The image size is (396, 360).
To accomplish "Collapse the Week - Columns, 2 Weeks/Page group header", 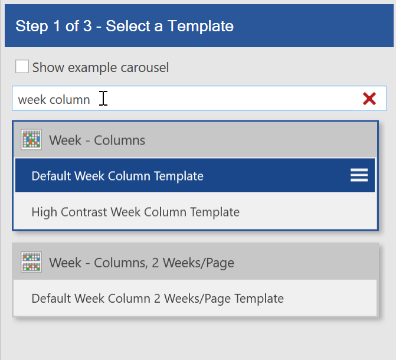I will pyautogui.click(x=295, y=262).
